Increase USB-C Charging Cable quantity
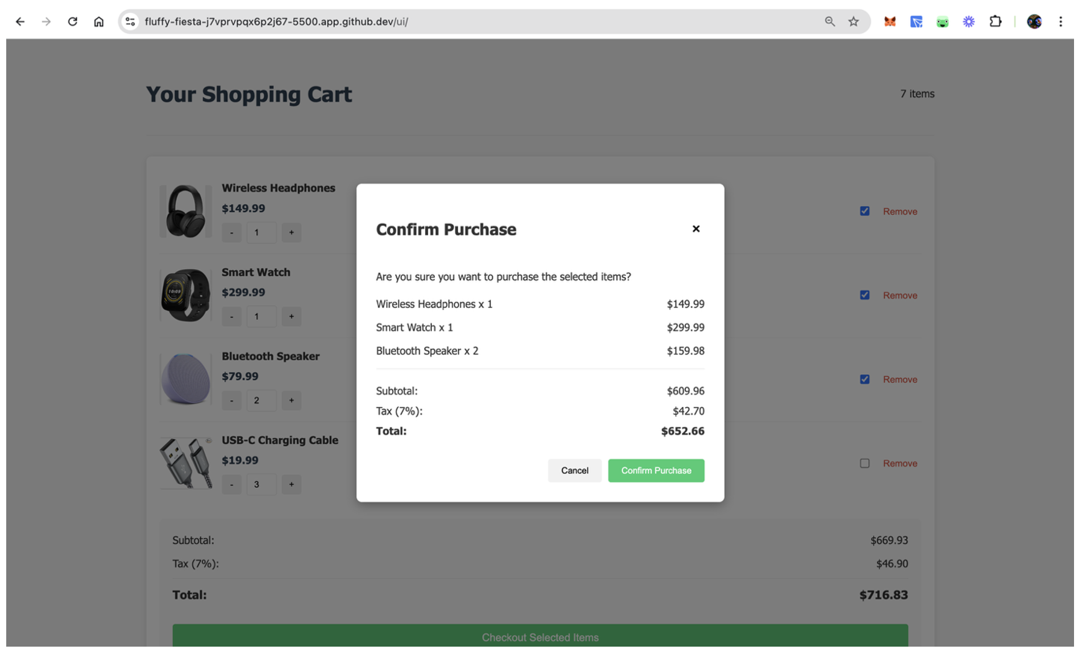1079x651 pixels. pyautogui.click(x=291, y=485)
